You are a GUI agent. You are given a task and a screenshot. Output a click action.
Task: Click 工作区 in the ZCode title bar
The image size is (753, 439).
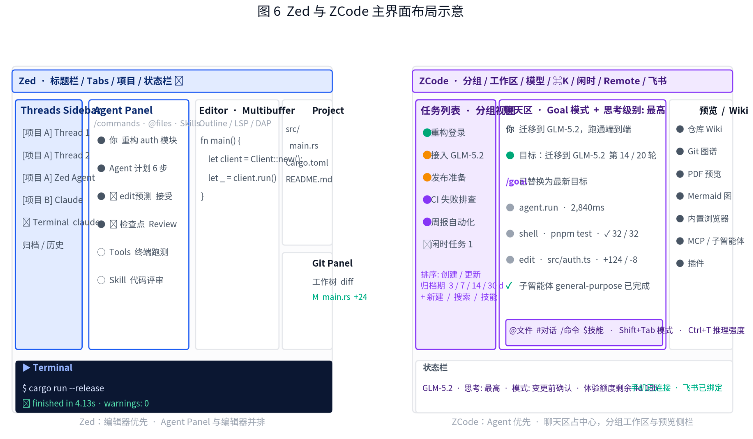pos(504,81)
